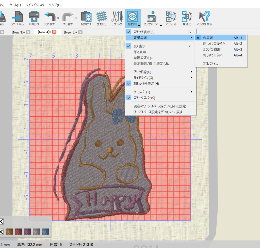Open the 生地 (Fabric) tool icon
This screenshot has height=248, width=260.
(101, 17)
